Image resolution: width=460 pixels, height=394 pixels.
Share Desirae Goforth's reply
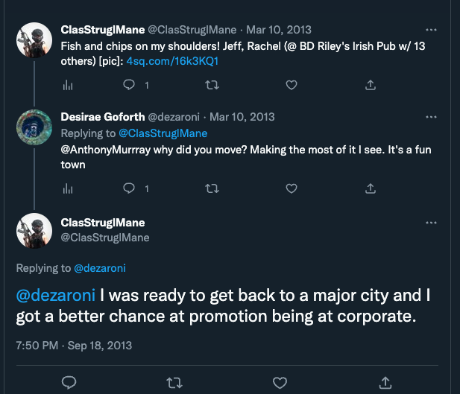tap(371, 188)
